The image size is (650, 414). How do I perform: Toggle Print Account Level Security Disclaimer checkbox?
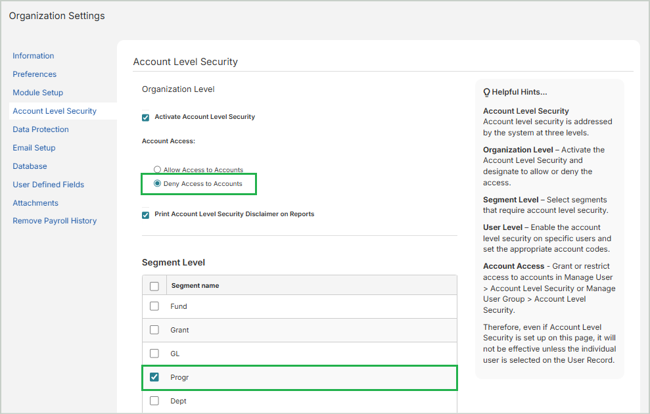(x=146, y=215)
